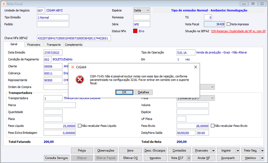Switch to the Financeiro tab
Viewport: 268px width, 163px height.
point(34,45)
